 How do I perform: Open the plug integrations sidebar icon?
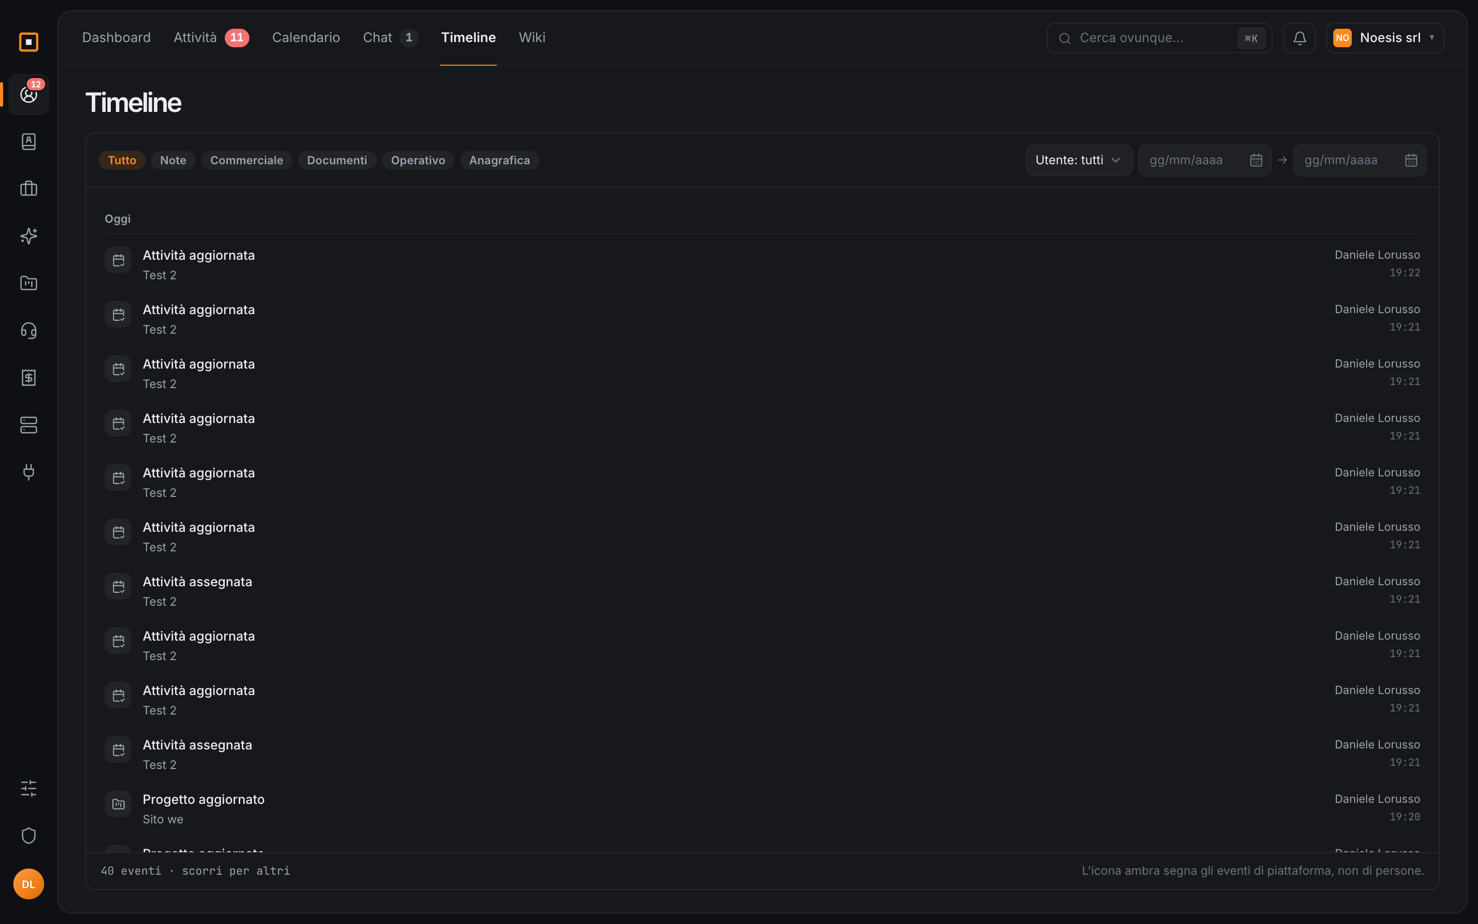pyautogui.click(x=29, y=472)
